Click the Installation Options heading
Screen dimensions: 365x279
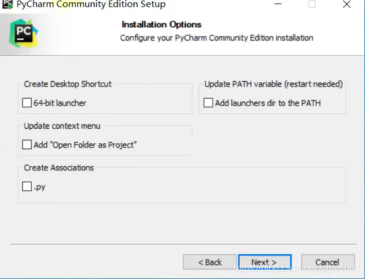[161, 25]
